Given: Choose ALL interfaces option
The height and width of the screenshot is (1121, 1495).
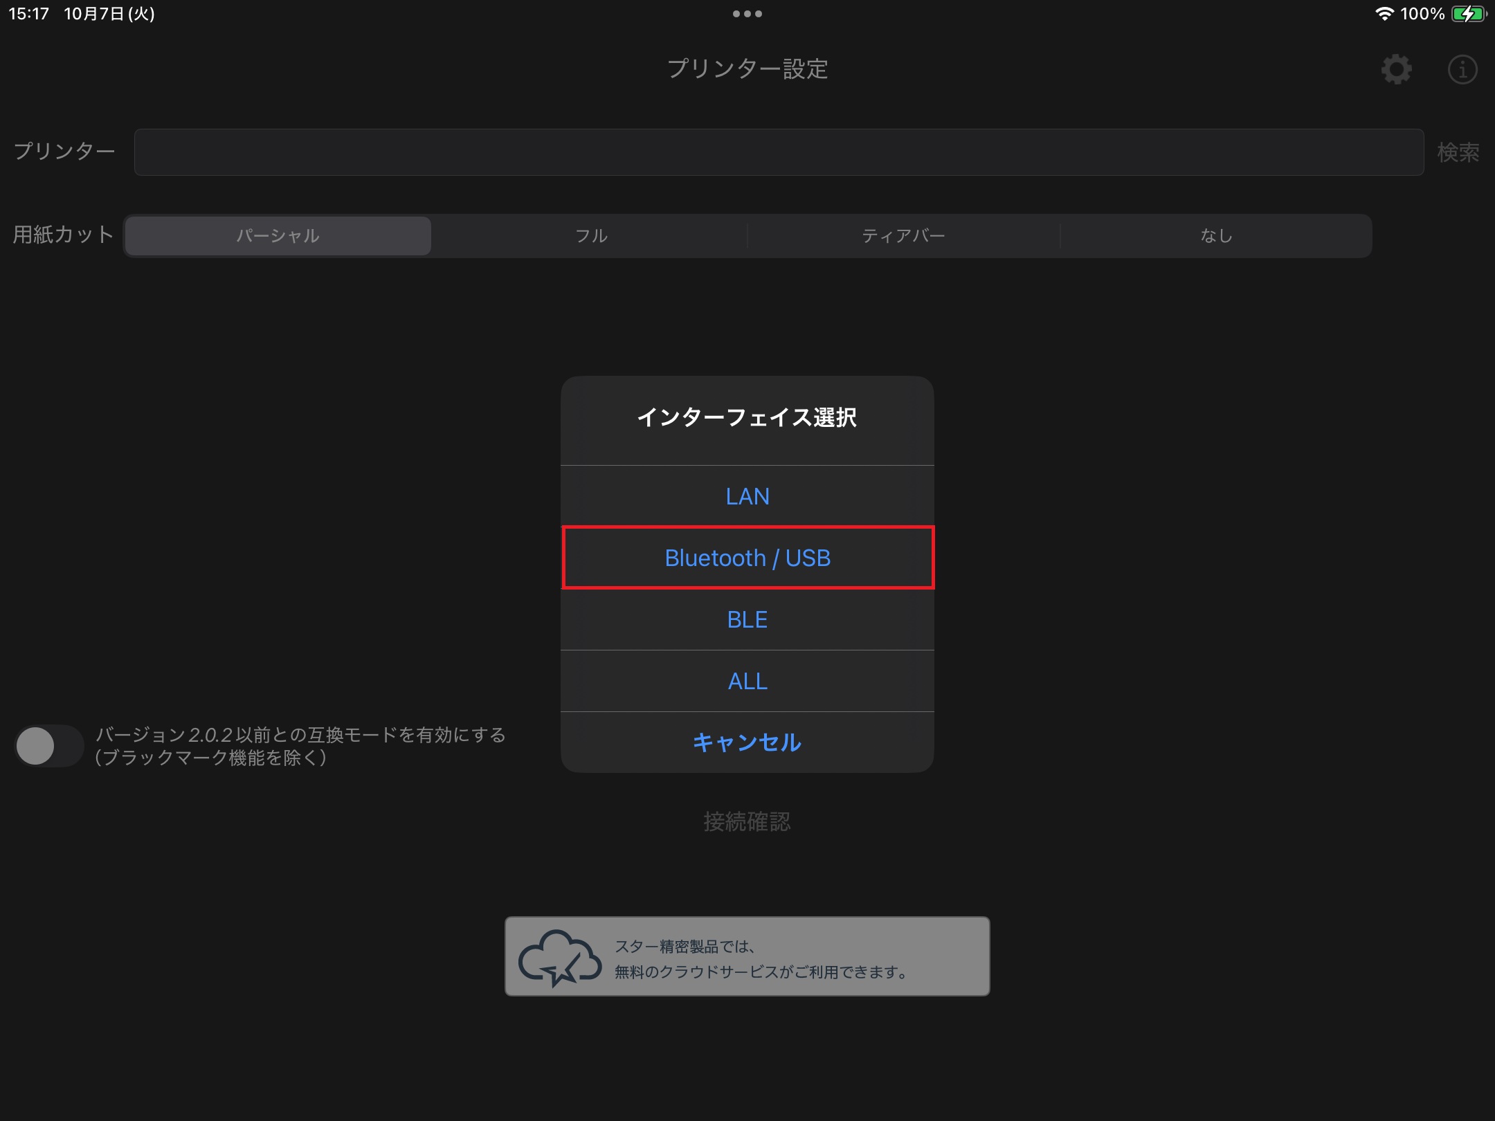Looking at the screenshot, I should 747,681.
